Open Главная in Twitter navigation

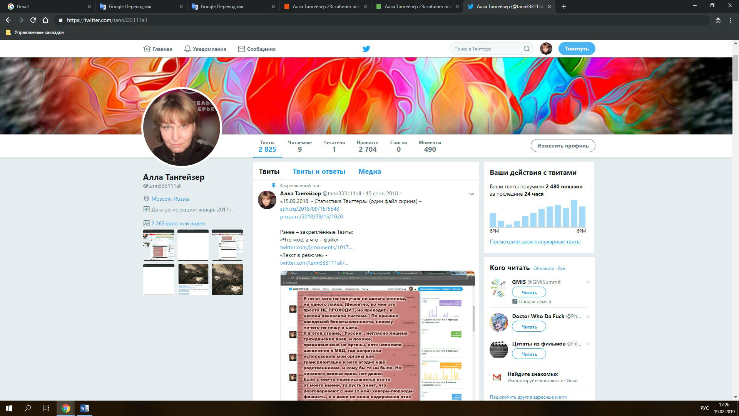[158, 49]
